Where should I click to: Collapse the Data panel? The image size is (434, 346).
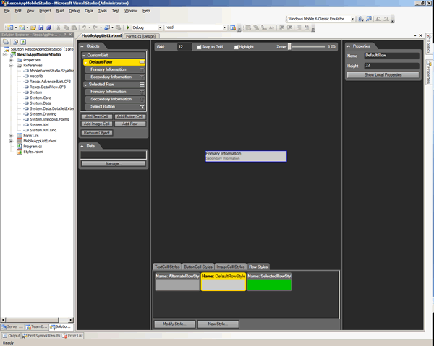coord(82,146)
